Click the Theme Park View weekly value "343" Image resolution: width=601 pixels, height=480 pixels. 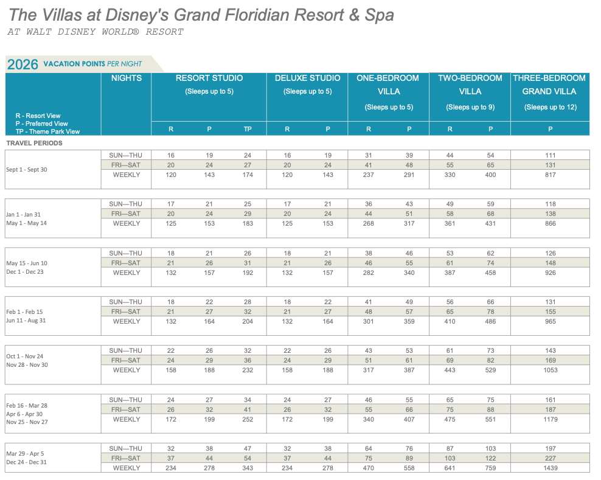[248, 468]
